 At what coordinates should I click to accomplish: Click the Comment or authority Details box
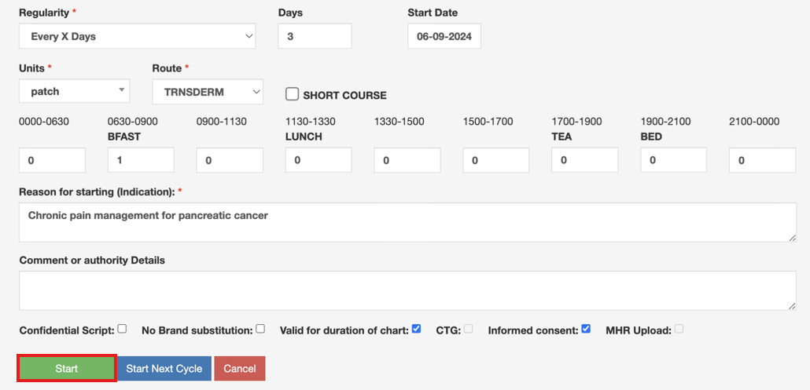(x=407, y=290)
